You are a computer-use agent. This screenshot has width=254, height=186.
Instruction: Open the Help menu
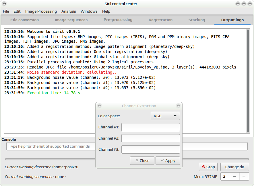[x=106, y=11]
